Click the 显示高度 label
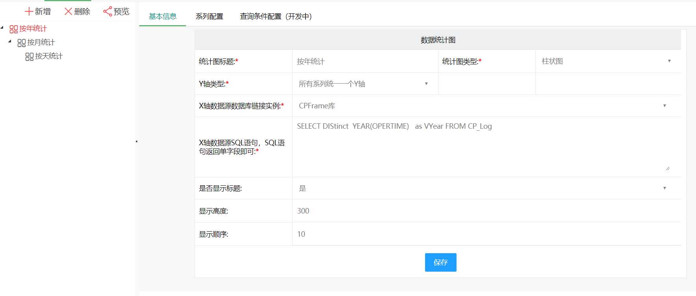Image resolution: width=696 pixels, height=296 pixels. (x=213, y=211)
